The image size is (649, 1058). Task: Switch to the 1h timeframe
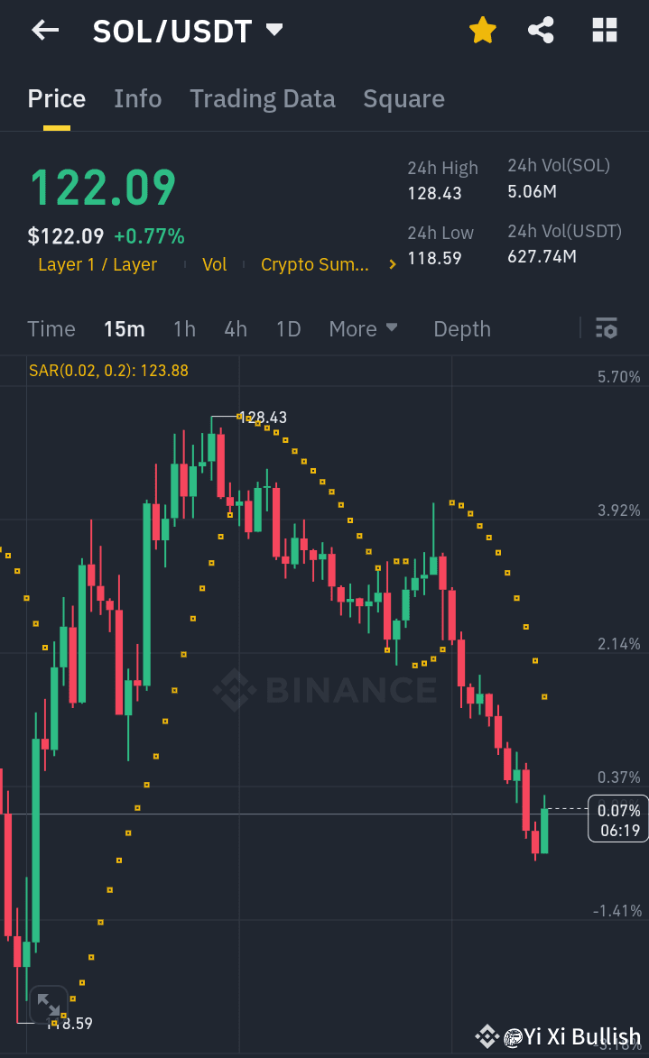click(184, 328)
